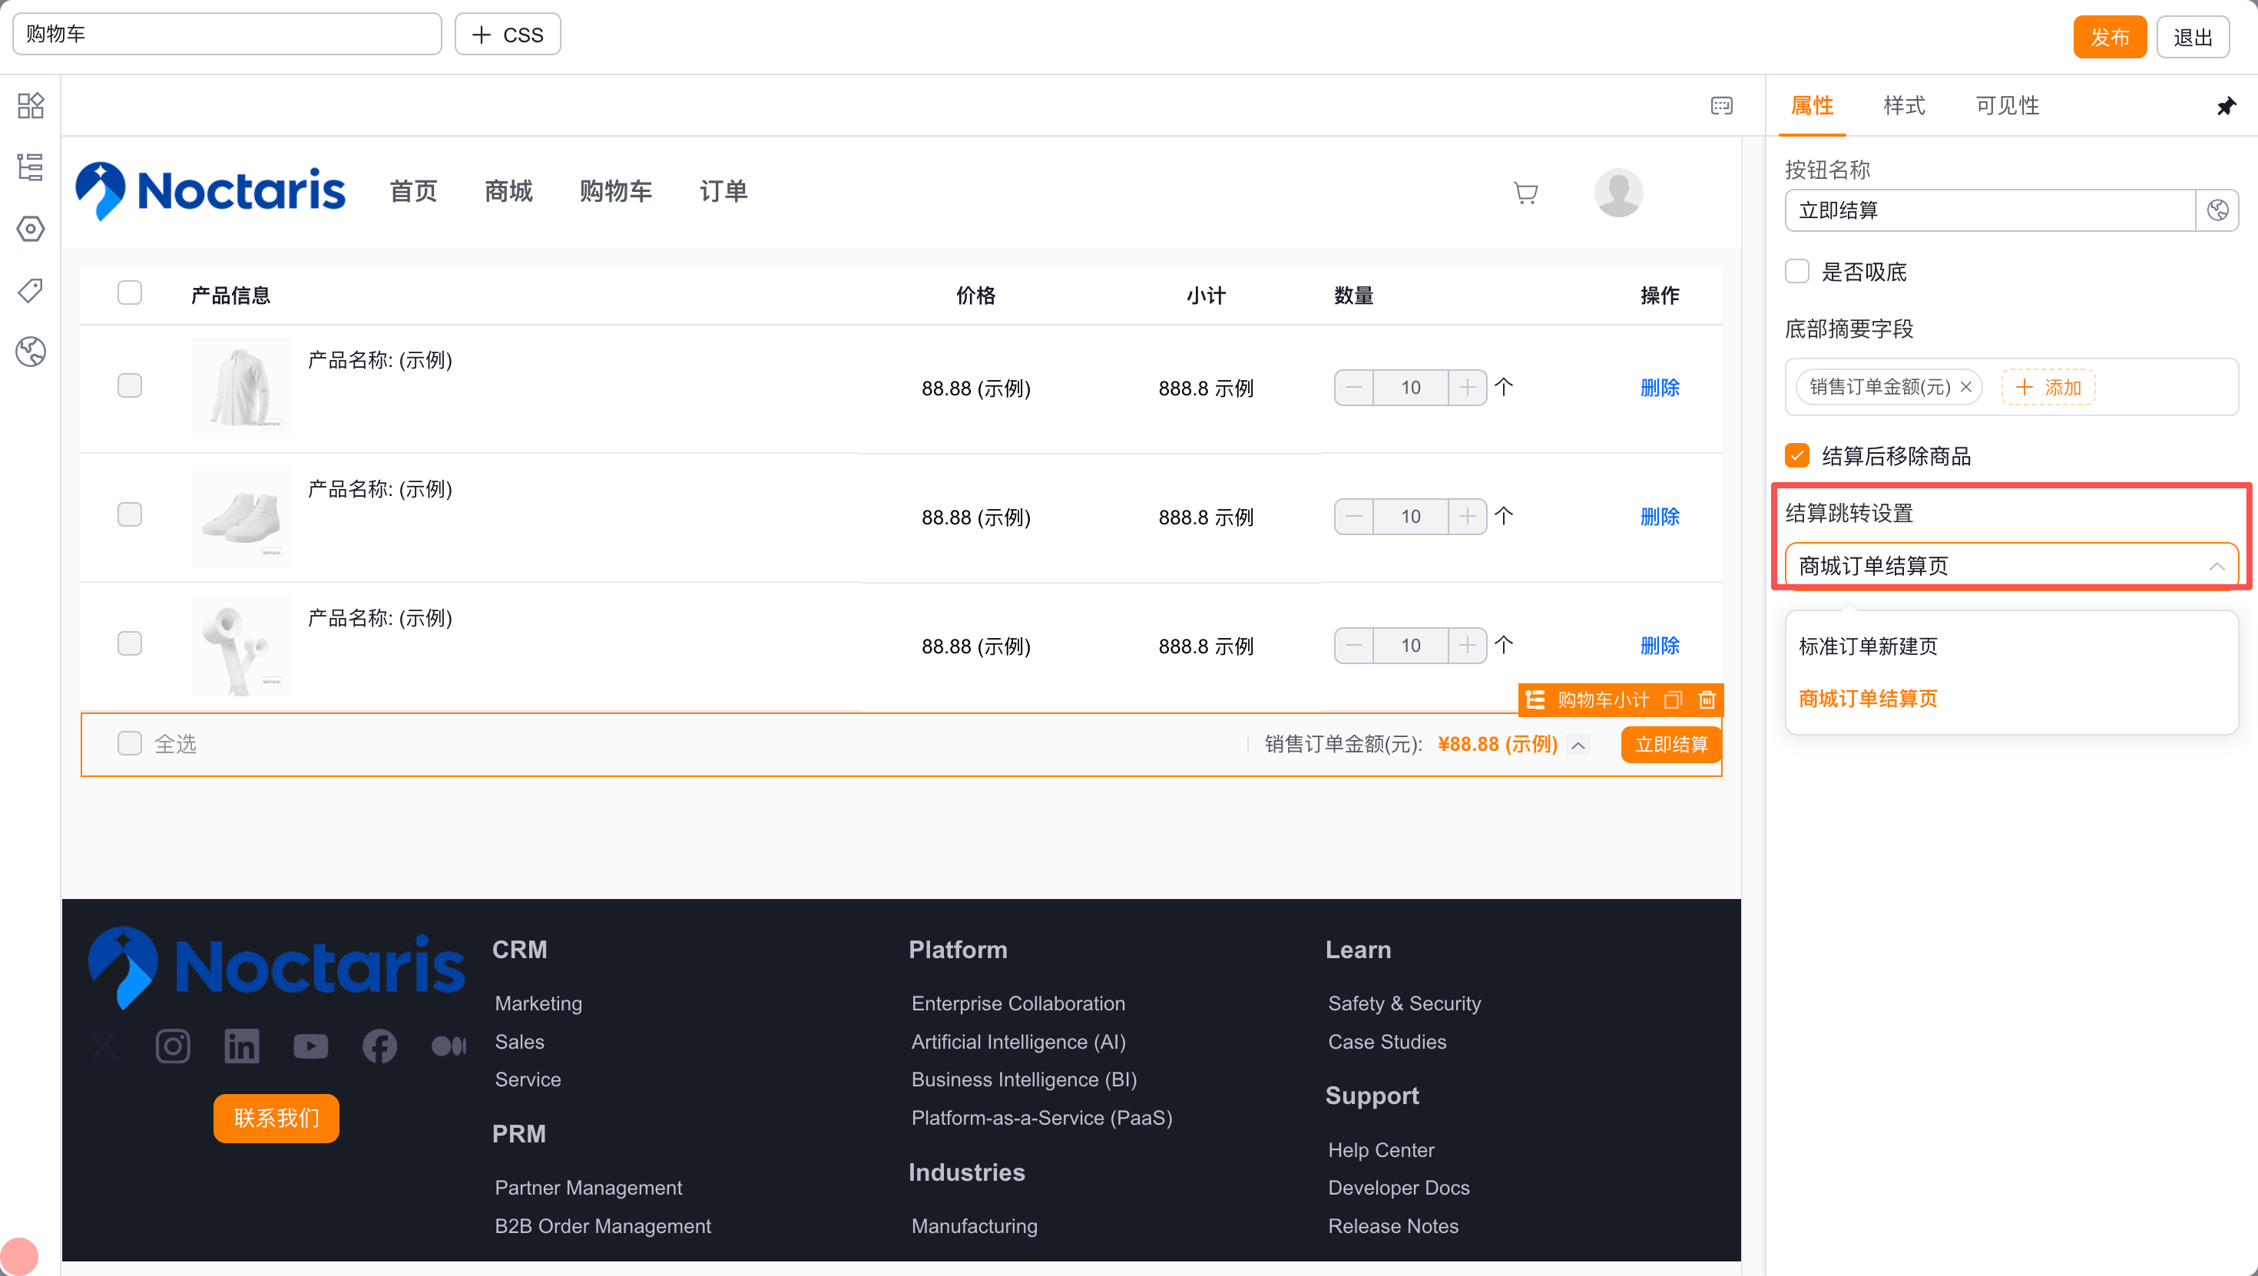Increase quantity in first product row
This screenshot has width=2258, height=1276.
coord(1468,388)
